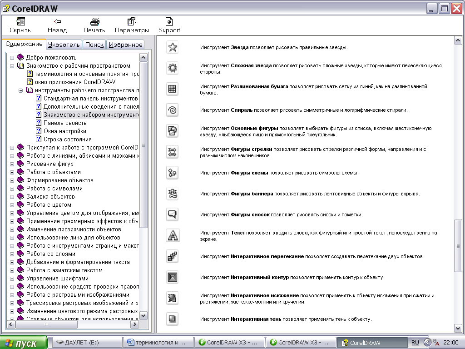
Task: Expand the Рисование фигур book
Action: click(x=12, y=164)
